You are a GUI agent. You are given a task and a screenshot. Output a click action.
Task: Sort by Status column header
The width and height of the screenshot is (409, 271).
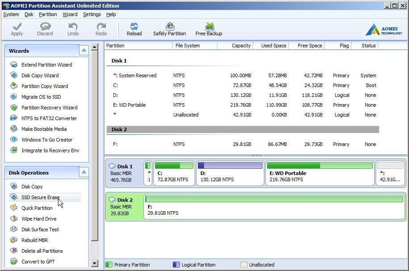[x=365, y=46]
